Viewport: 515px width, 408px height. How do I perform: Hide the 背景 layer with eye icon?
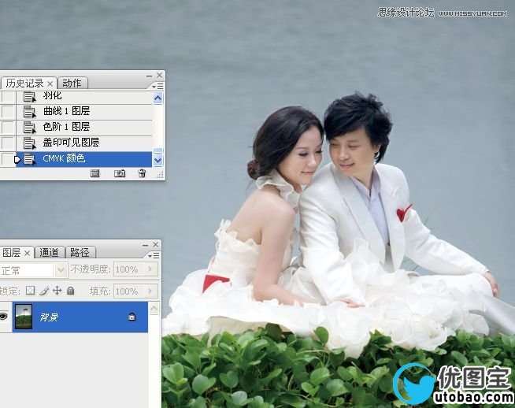(x=4, y=317)
